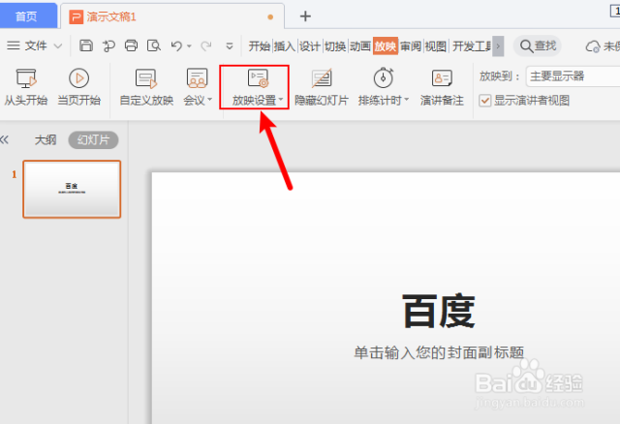Open slideshow settings (放映设置)
The height and width of the screenshot is (424, 620).
(254, 87)
